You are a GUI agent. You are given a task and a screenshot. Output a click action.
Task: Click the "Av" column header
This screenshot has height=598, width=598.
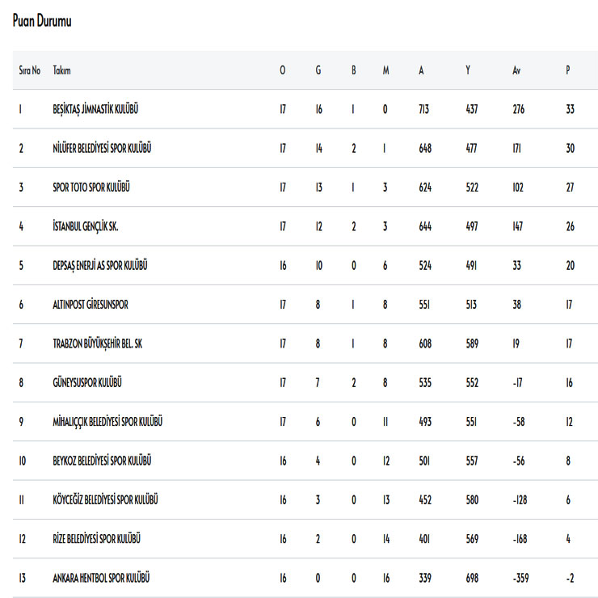tap(516, 70)
